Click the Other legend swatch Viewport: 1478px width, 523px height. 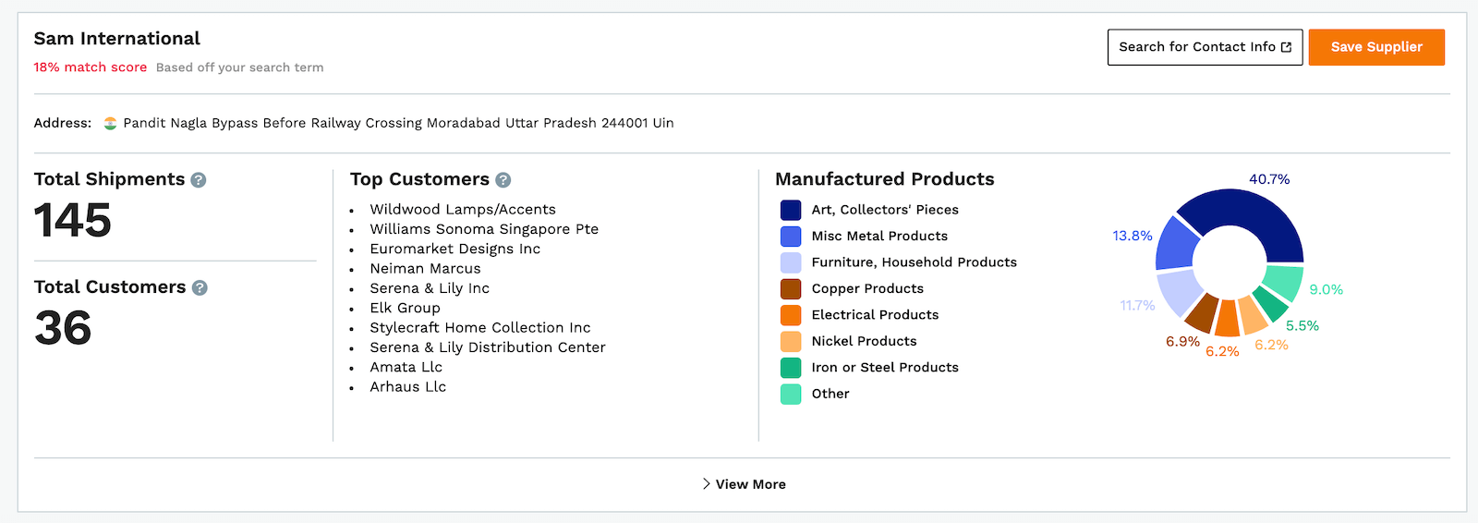pyautogui.click(x=791, y=395)
